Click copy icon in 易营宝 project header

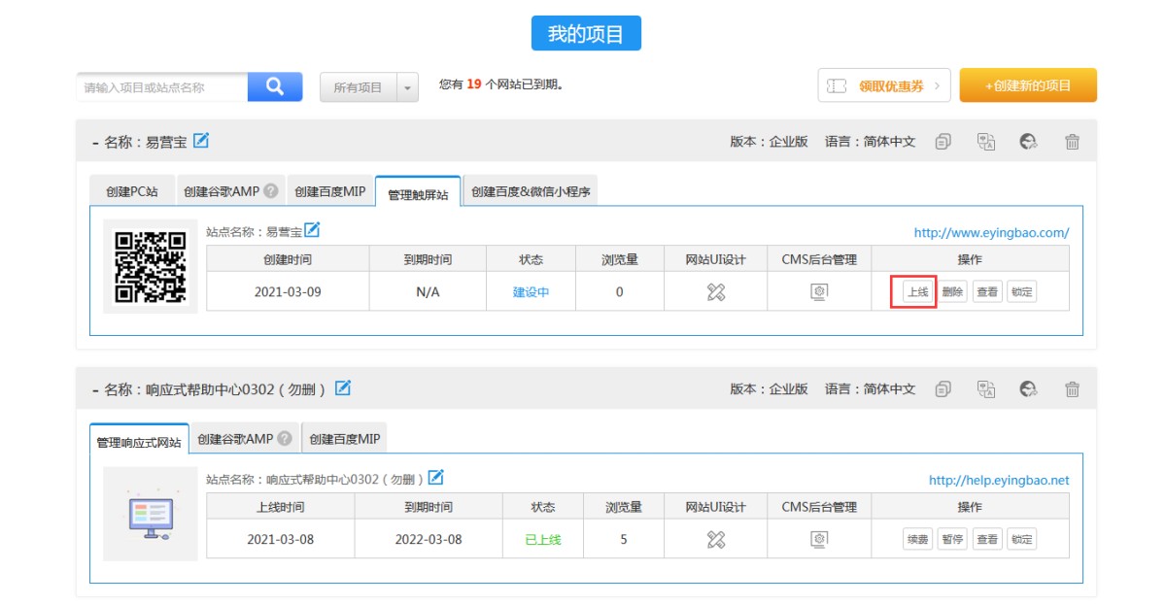(943, 142)
